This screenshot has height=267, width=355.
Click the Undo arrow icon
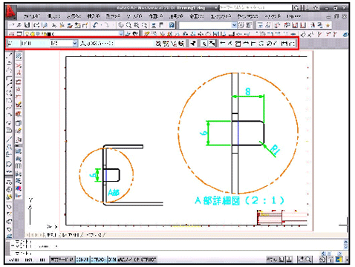(96, 25)
